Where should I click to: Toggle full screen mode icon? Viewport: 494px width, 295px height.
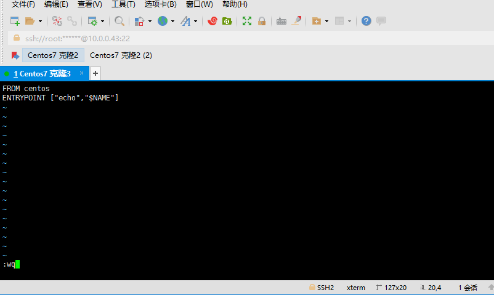point(247,21)
